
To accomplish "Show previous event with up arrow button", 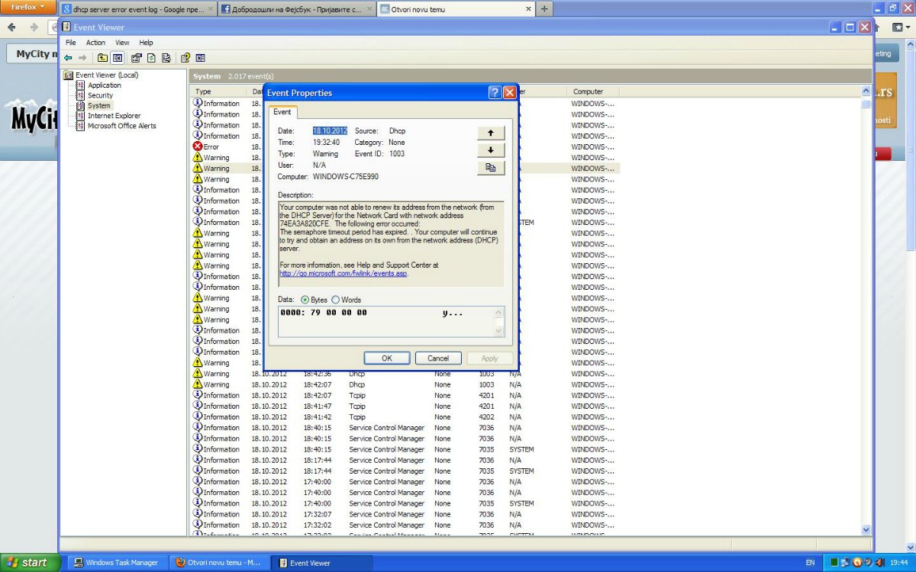I will click(x=490, y=133).
